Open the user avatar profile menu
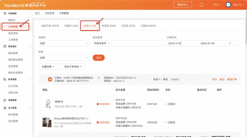This screenshot has width=247, height=137. (228, 5)
